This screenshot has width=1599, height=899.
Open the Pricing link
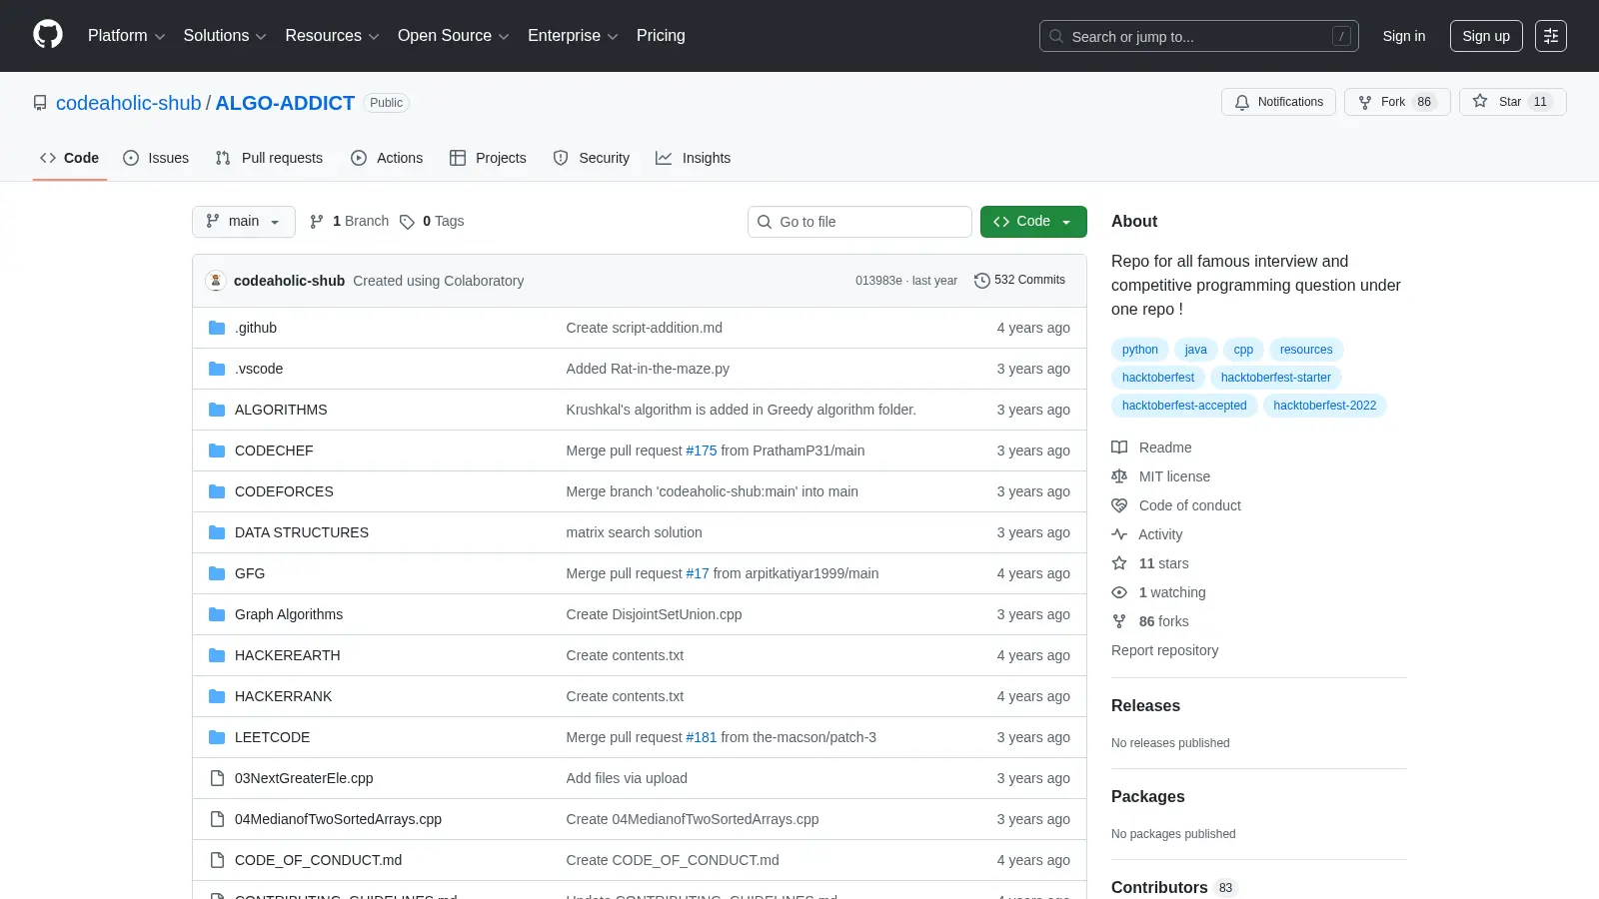[x=661, y=36]
